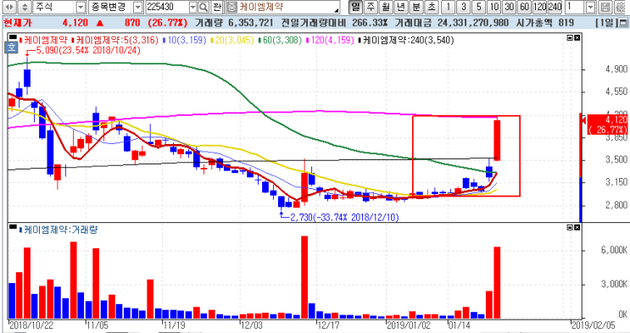Click the up-down arrow stepper icon
Viewport: 630px width, 333px height.
point(25,7)
